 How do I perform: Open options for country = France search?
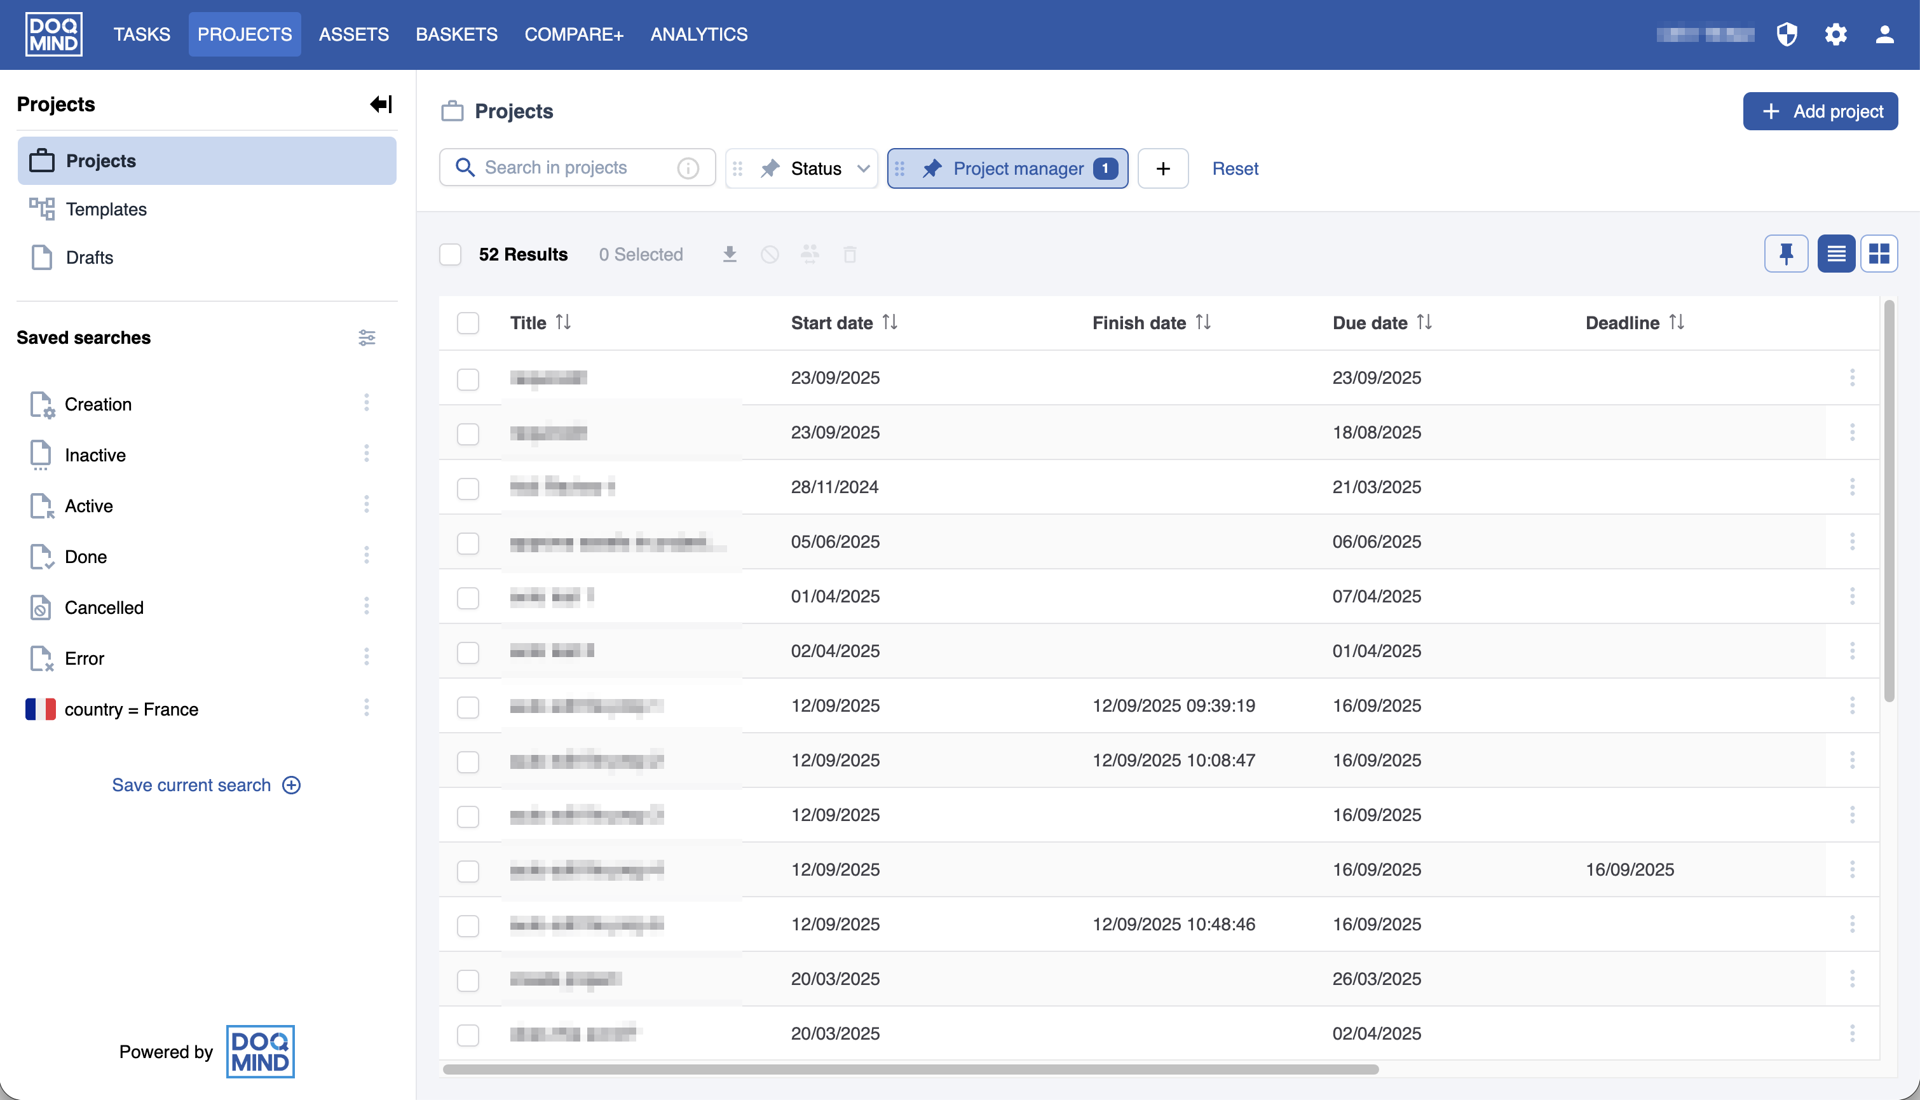tap(367, 707)
